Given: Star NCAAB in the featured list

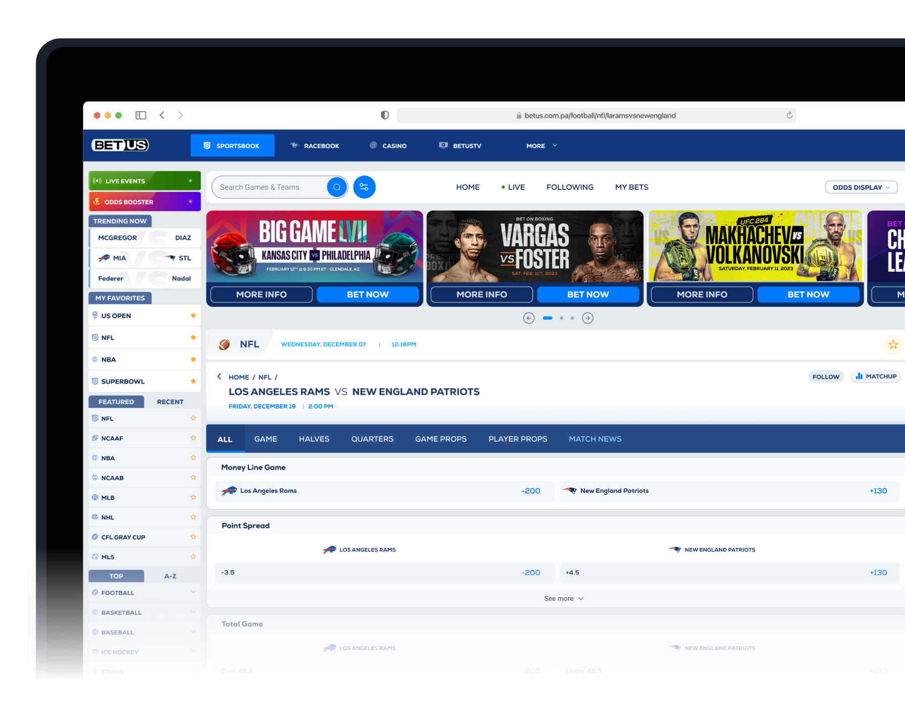Looking at the screenshot, I should click(193, 477).
